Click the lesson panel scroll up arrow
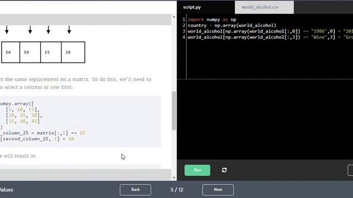This screenshot has width=353, height=198. (174, 17)
